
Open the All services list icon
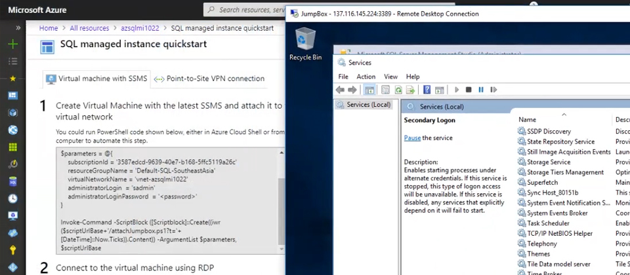(x=13, y=62)
